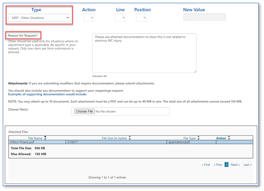The image size is (264, 191).
Task: Sort by File Name using the sort arrows
Action: (x=45, y=138)
